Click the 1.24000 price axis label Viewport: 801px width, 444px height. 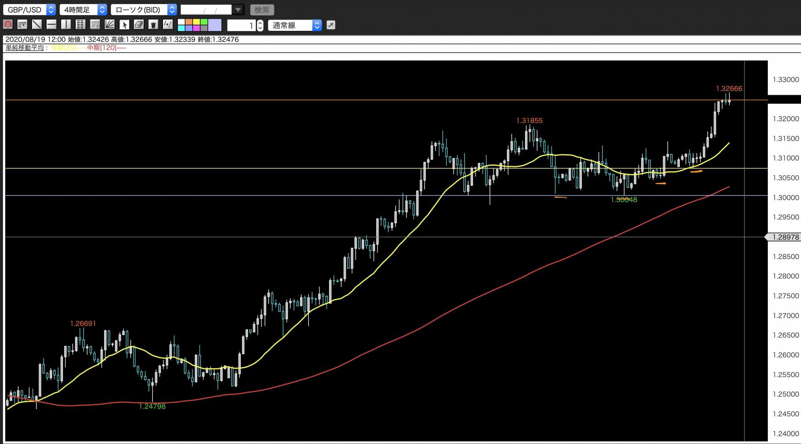(786, 434)
